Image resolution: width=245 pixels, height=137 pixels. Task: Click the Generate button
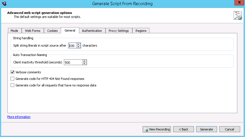pyautogui.click(x=206, y=129)
